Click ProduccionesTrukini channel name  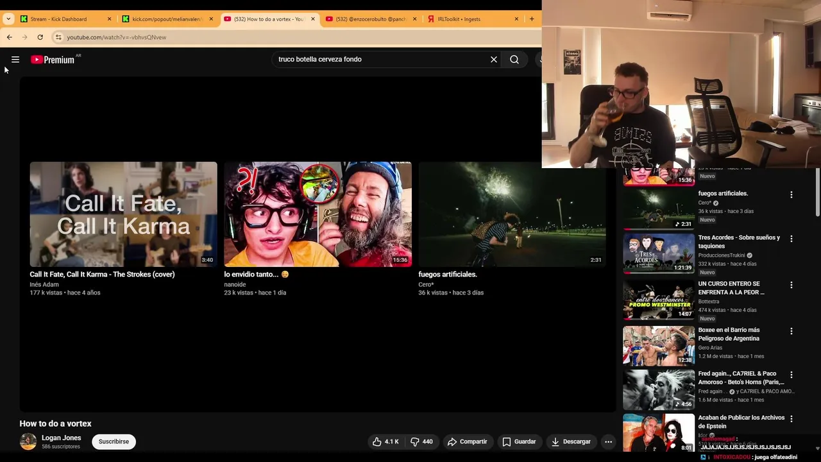(722, 255)
